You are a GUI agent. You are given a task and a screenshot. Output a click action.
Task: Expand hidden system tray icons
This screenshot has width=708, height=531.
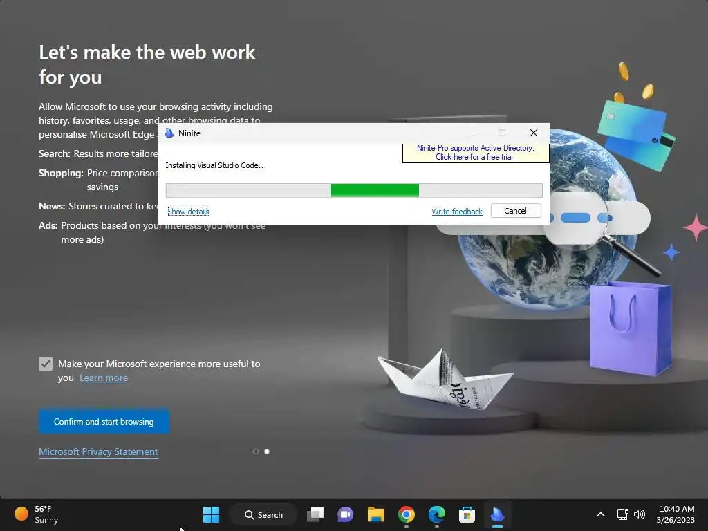601,514
